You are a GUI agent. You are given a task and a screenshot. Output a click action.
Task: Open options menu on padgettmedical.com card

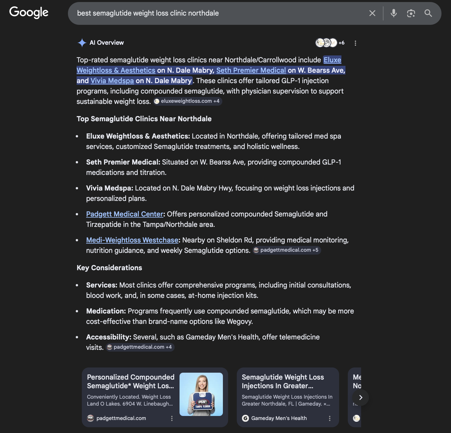point(172,418)
